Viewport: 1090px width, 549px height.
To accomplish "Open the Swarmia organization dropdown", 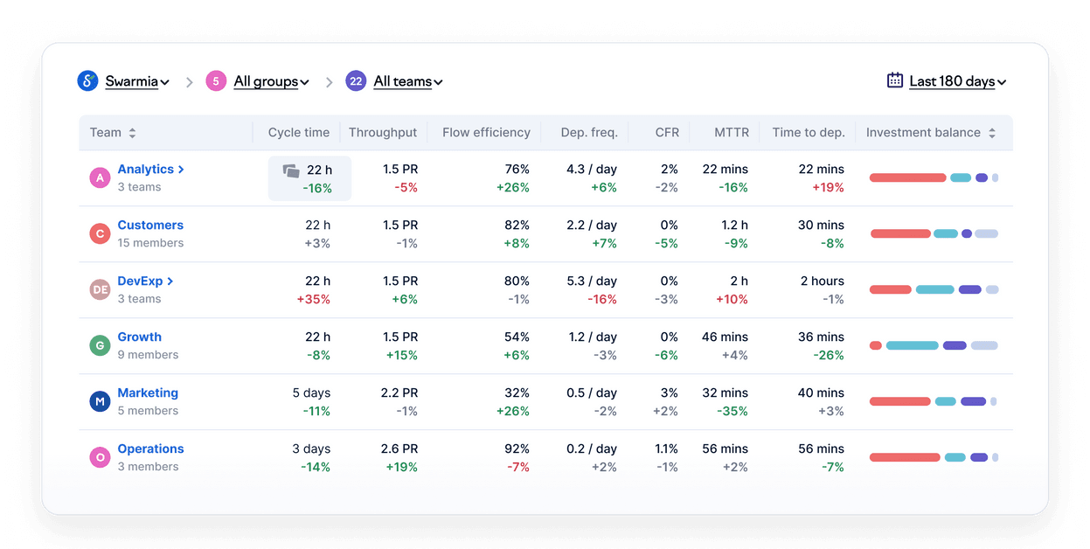I will (x=137, y=81).
